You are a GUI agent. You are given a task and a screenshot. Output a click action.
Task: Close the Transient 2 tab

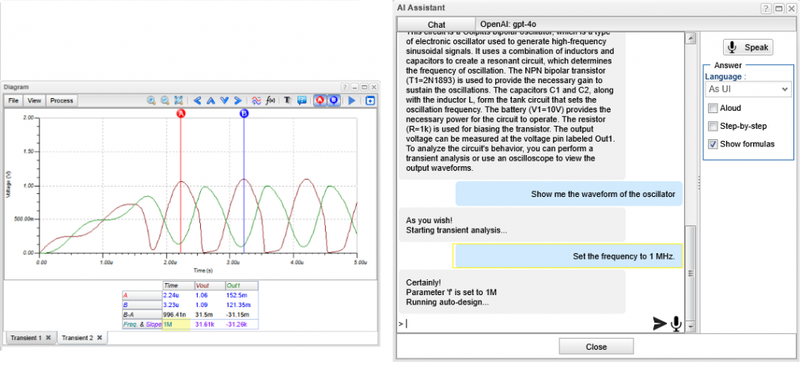100,338
